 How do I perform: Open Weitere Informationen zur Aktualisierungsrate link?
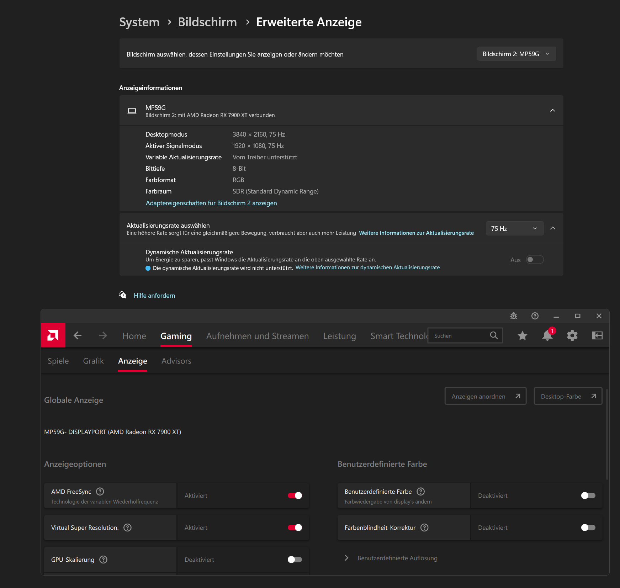click(x=417, y=233)
